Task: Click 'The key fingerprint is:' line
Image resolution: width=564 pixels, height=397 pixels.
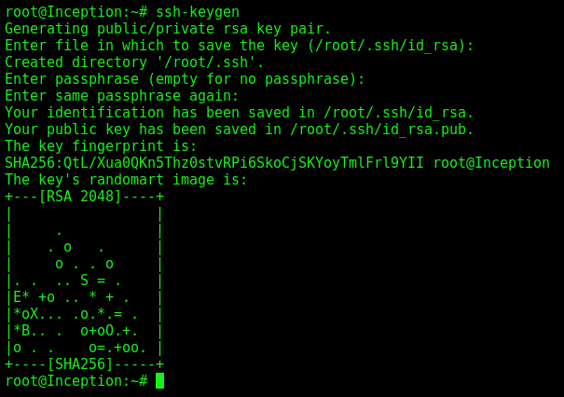Action: [x=101, y=146]
